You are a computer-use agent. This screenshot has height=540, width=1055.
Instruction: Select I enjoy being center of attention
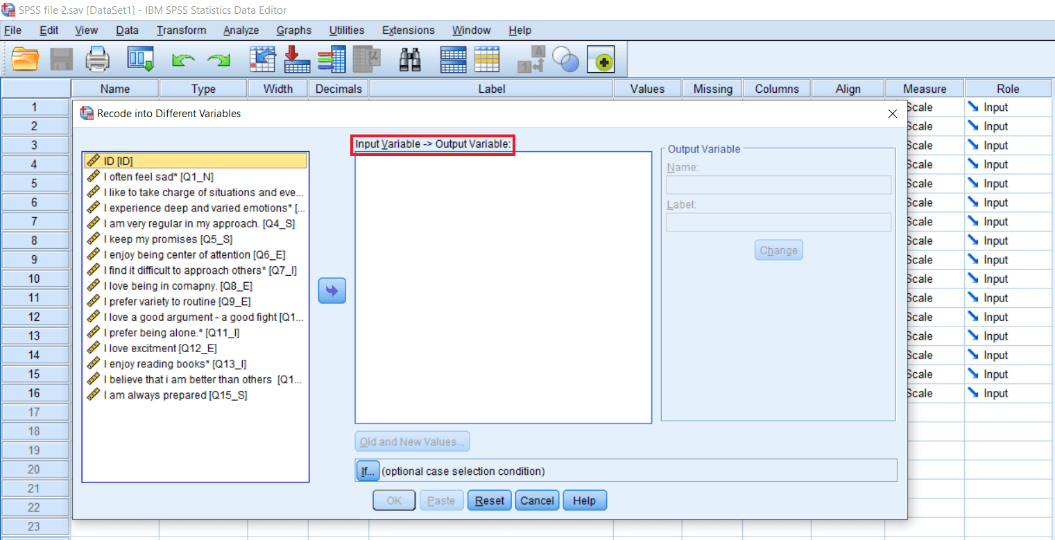[x=196, y=254]
